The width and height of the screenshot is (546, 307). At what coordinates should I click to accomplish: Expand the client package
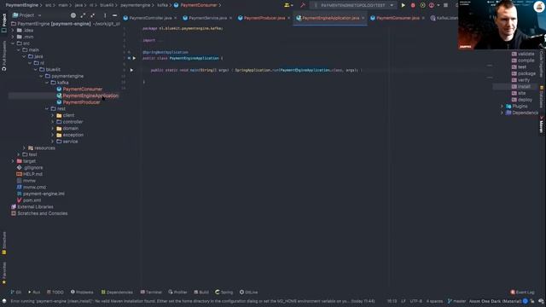coord(53,115)
